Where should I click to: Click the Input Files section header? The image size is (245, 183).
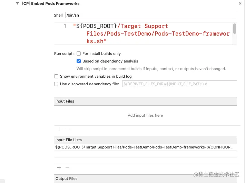point(146,101)
